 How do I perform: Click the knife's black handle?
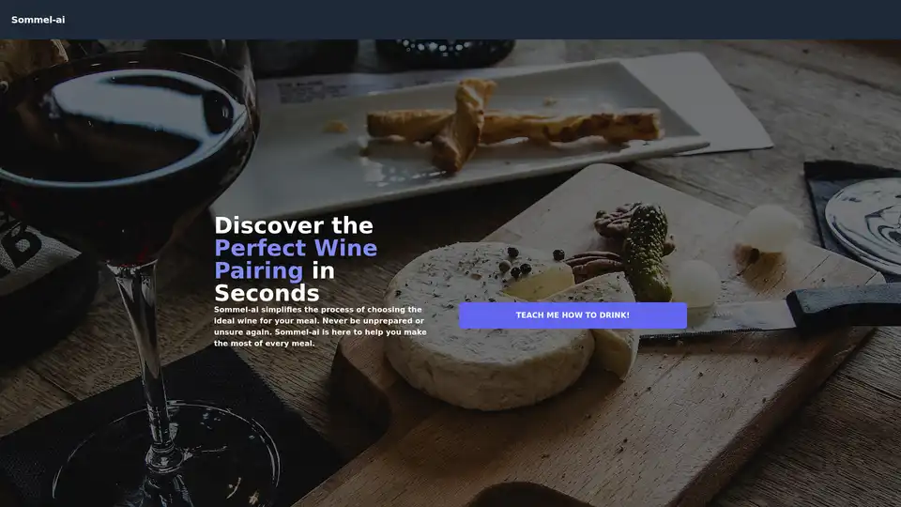pos(844,306)
